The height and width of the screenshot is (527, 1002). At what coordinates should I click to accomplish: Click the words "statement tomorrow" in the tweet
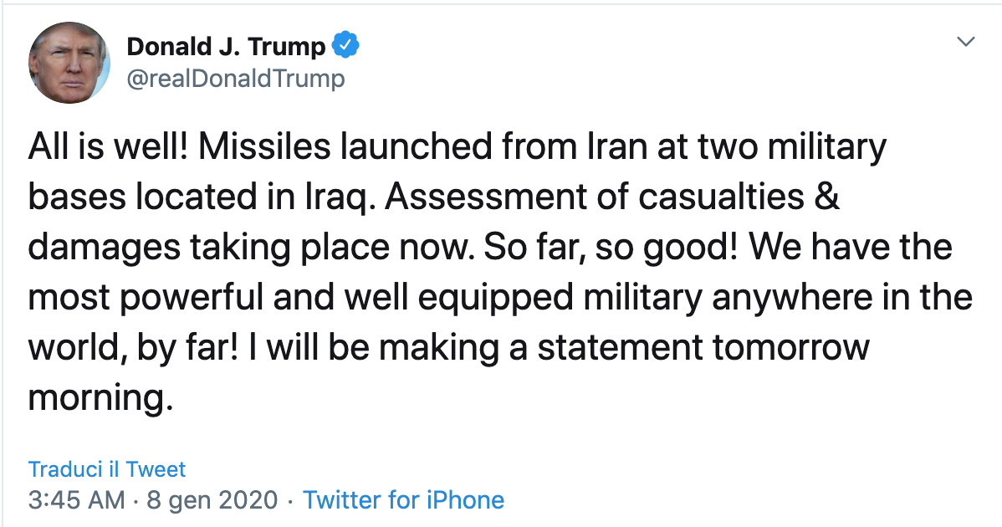tap(703, 349)
